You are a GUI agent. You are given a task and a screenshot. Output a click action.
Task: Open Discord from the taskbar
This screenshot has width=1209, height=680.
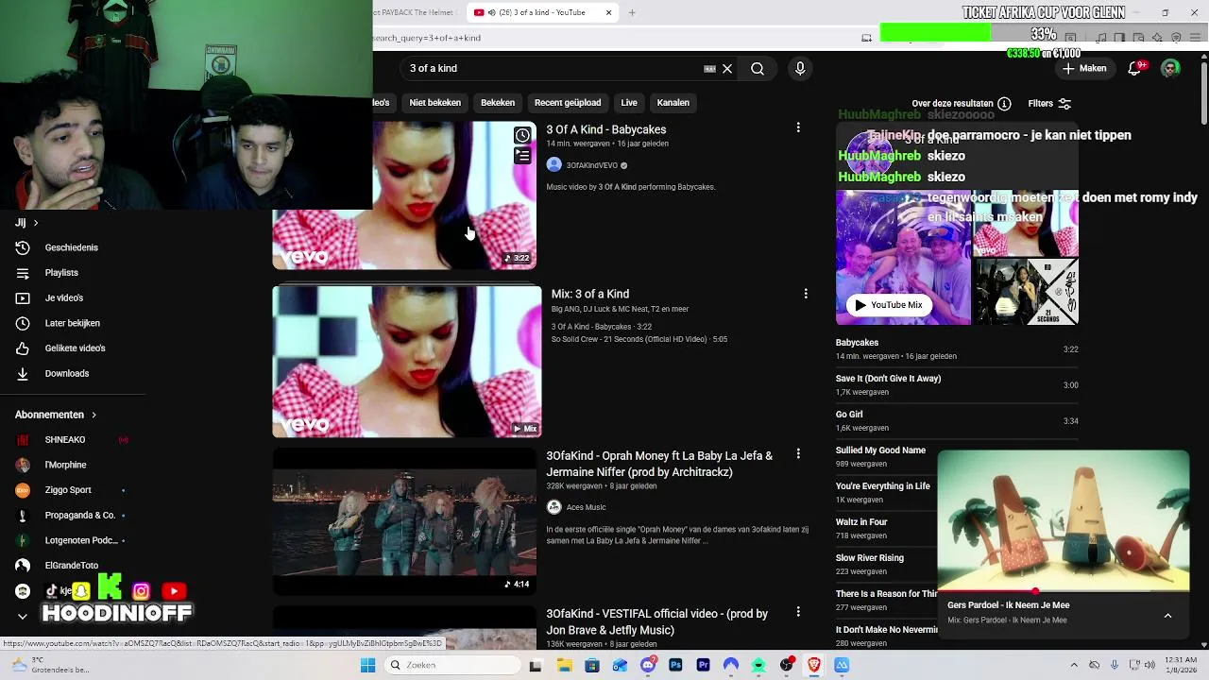tap(648, 665)
